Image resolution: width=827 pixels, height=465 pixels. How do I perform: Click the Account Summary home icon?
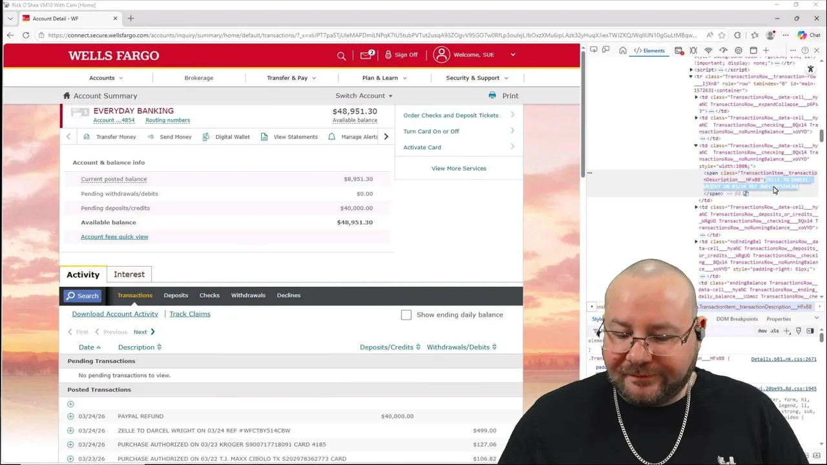point(66,96)
